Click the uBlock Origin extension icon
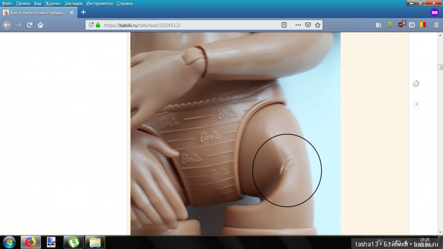The image size is (443, 249). 401,24
